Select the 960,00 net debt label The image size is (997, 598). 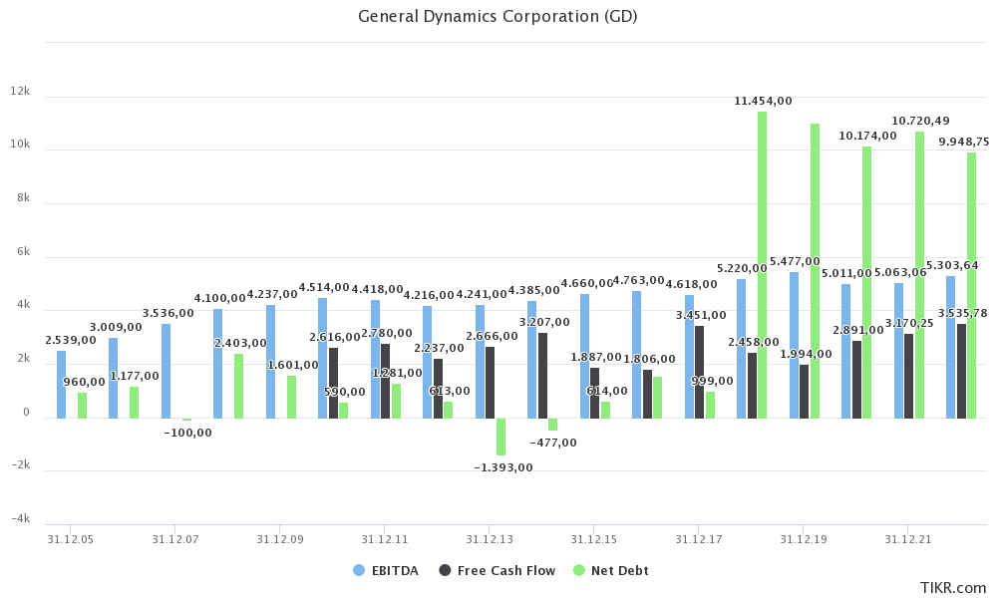[84, 383]
